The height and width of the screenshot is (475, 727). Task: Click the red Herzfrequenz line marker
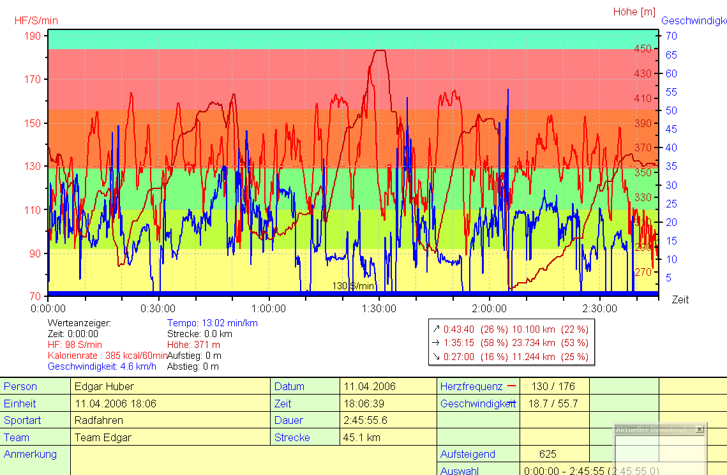[511, 386]
